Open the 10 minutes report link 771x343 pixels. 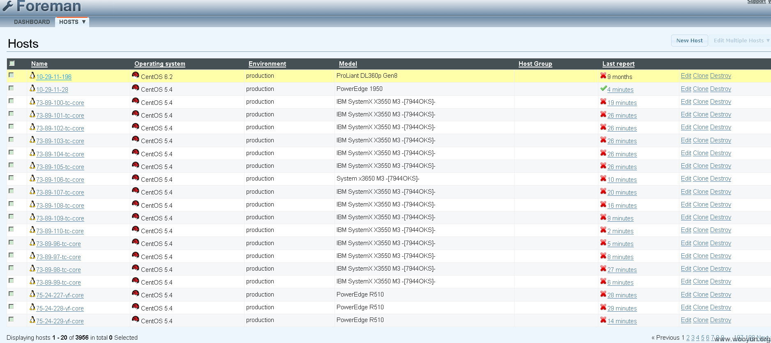click(622, 180)
